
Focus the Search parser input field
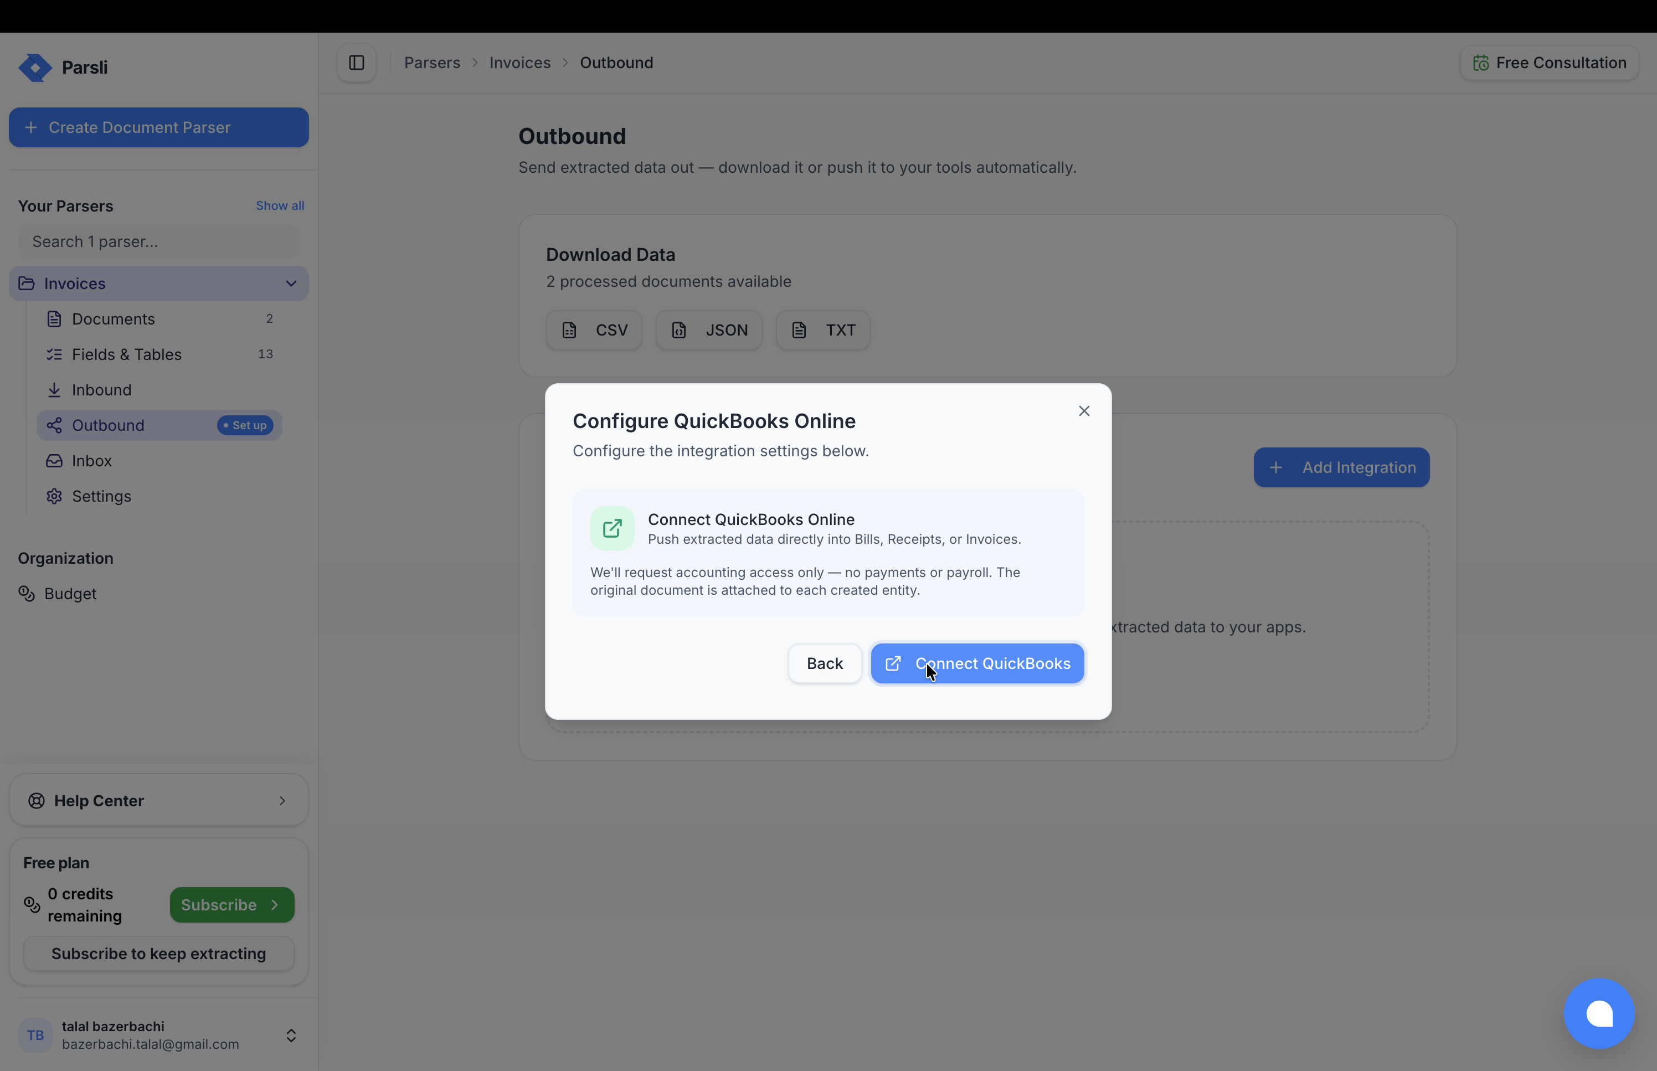click(x=158, y=241)
